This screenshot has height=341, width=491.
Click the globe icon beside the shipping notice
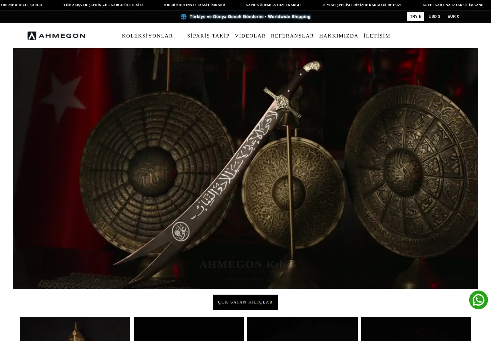tap(183, 17)
